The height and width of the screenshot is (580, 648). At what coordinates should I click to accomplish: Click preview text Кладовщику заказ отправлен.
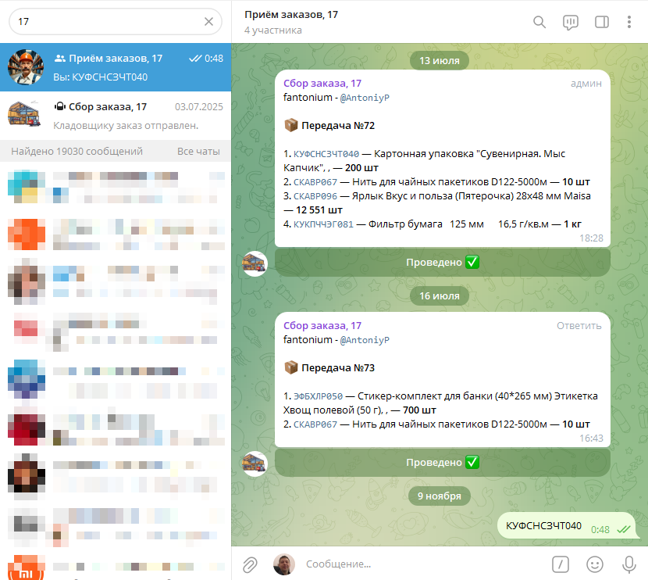pyautogui.click(x=126, y=126)
